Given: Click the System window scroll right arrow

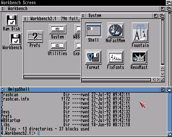Looking at the screenshot, I should pos(158,79).
